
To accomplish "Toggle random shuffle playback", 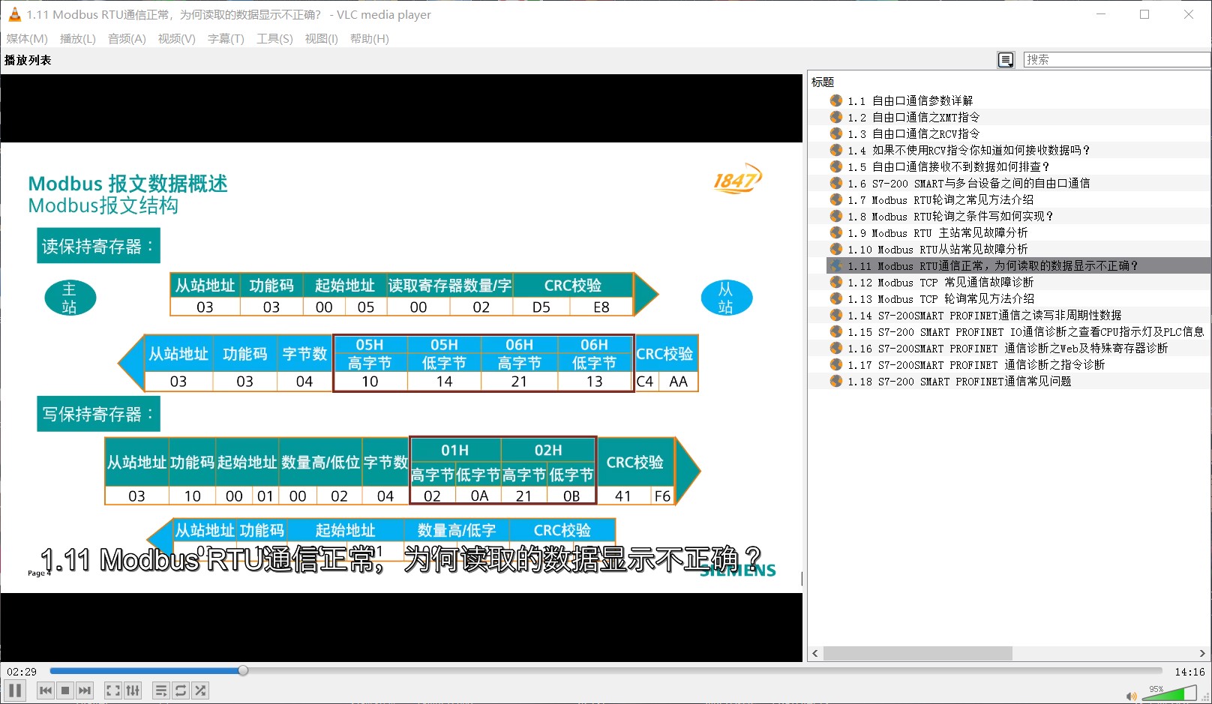I will coord(200,691).
